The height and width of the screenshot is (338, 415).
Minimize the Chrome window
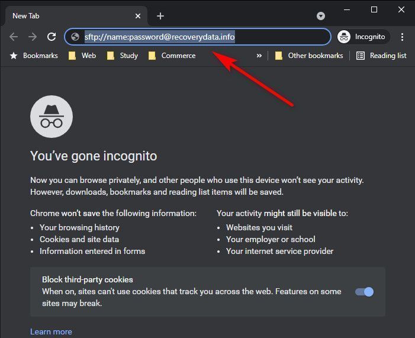point(347,10)
